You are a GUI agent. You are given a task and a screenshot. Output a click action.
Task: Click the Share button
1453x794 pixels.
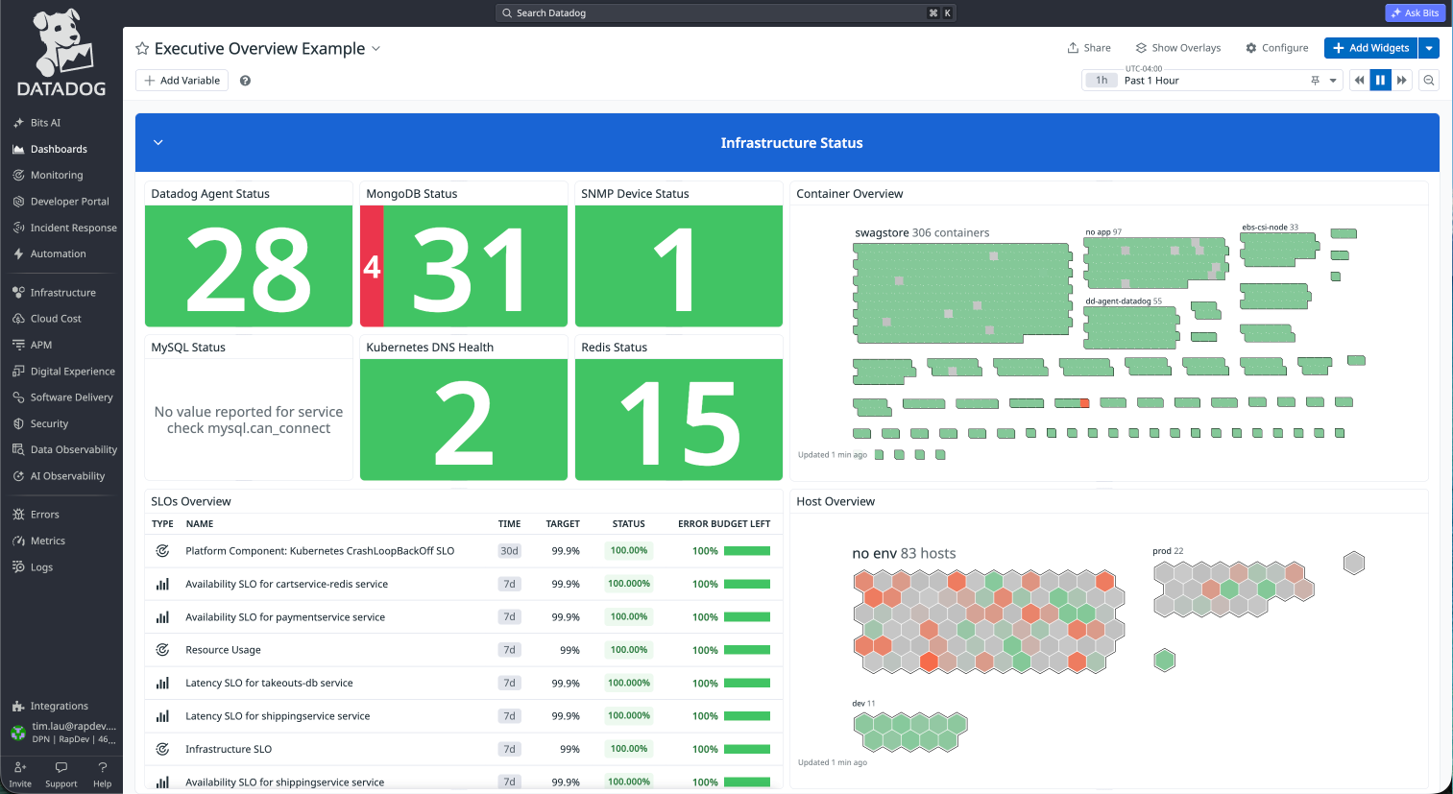click(1089, 48)
